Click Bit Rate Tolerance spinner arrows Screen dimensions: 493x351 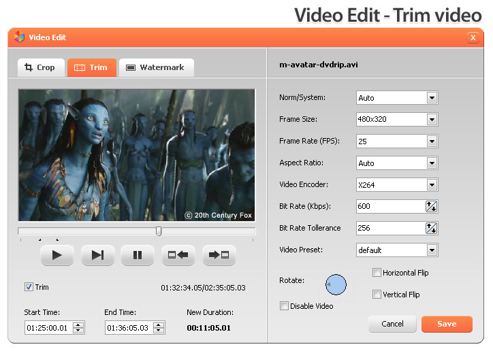[x=431, y=229]
